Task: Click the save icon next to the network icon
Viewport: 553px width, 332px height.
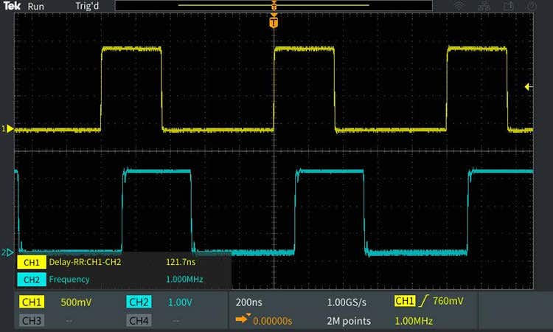Action: [x=508, y=6]
